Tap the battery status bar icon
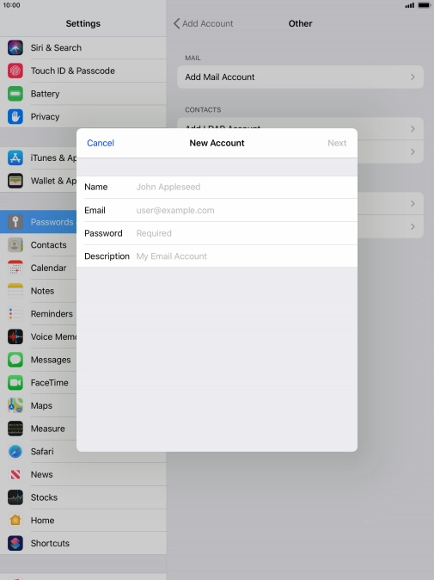Viewport: 434px width, 580px height. (424, 5)
